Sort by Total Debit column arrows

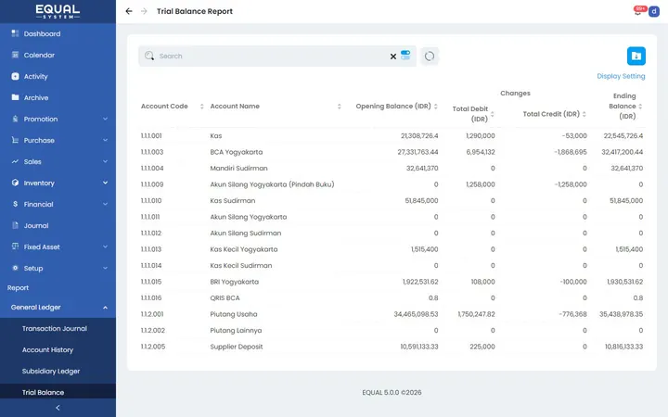(493, 114)
